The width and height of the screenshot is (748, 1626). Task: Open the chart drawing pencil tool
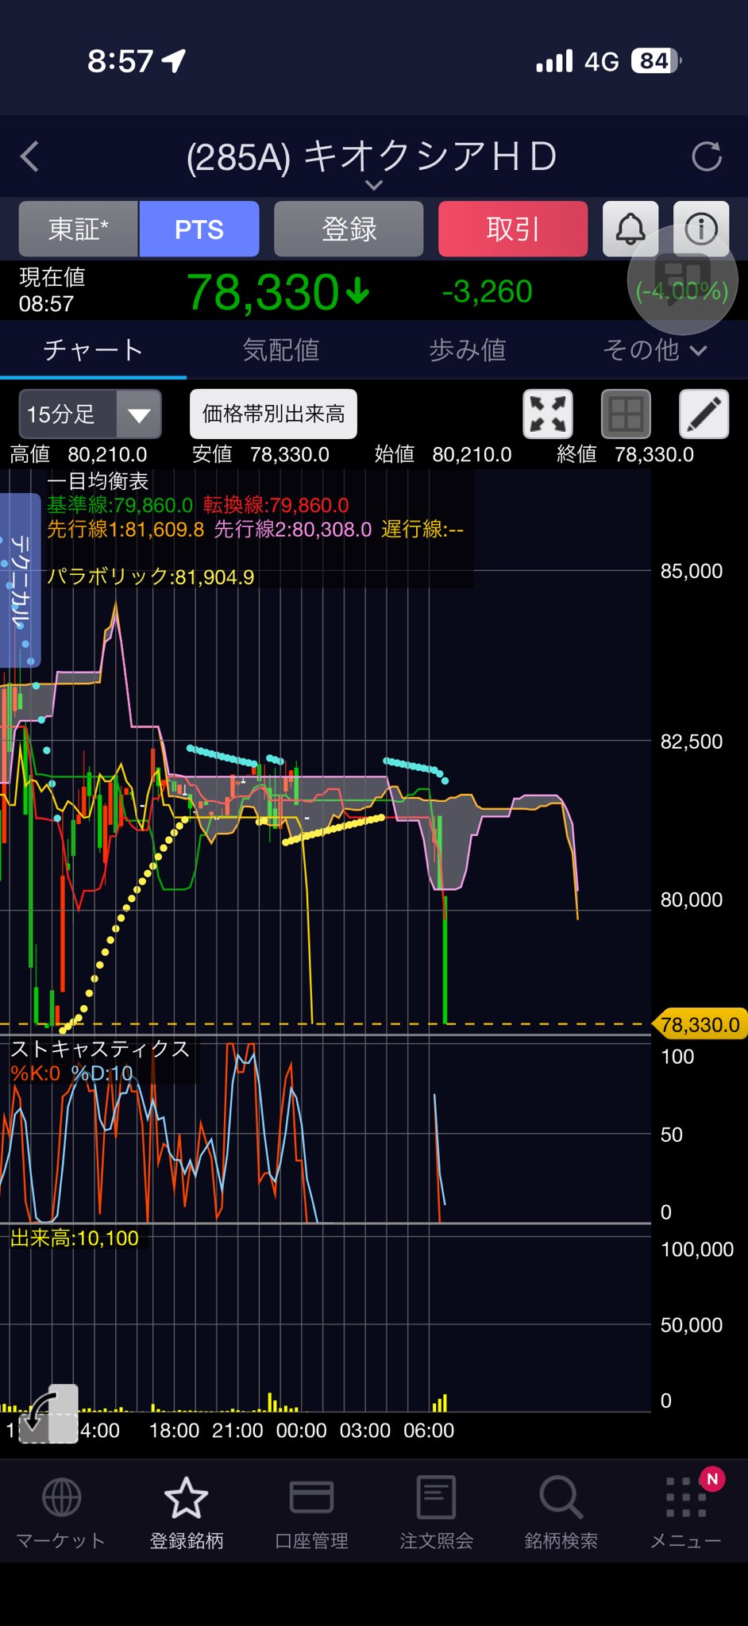704,414
